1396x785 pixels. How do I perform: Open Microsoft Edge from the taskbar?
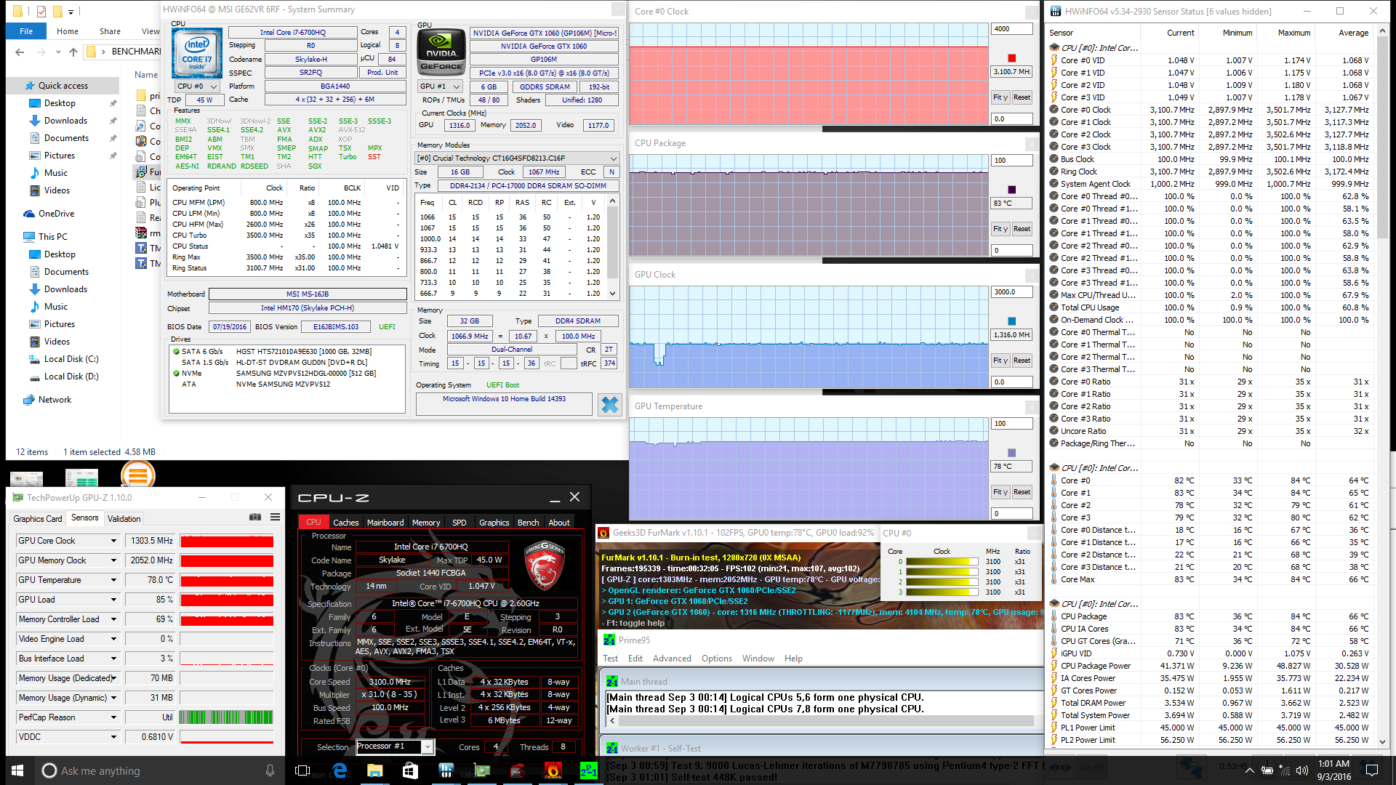point(340,770)
